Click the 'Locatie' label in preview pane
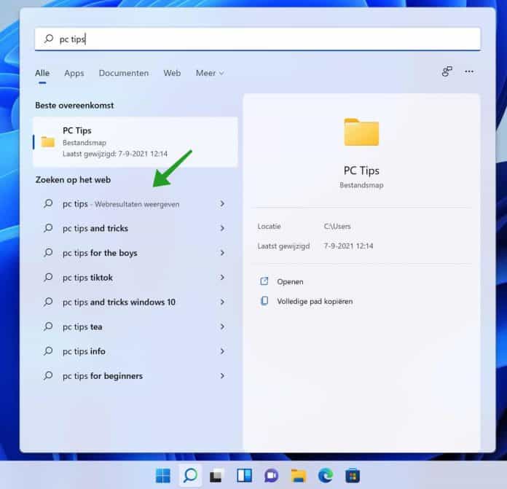The image size is (507, 489). click(269, 227)
